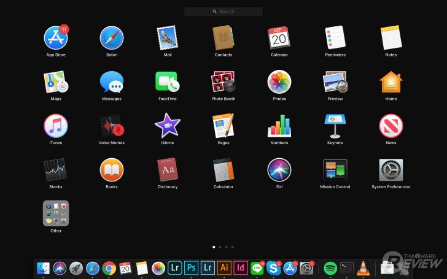This screenshot has width=447, height=279.
Task: Open the Contacts app
Action: click(x=223, y=37)
